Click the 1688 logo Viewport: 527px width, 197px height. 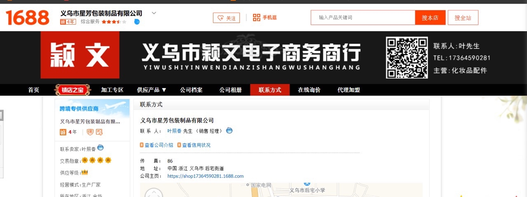click(28, 18)
